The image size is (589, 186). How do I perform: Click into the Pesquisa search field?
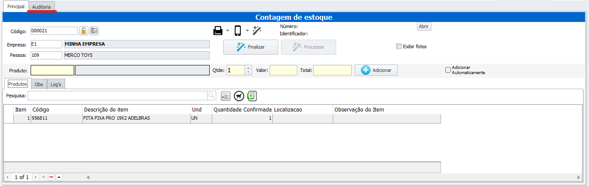[x=117, y=96]
